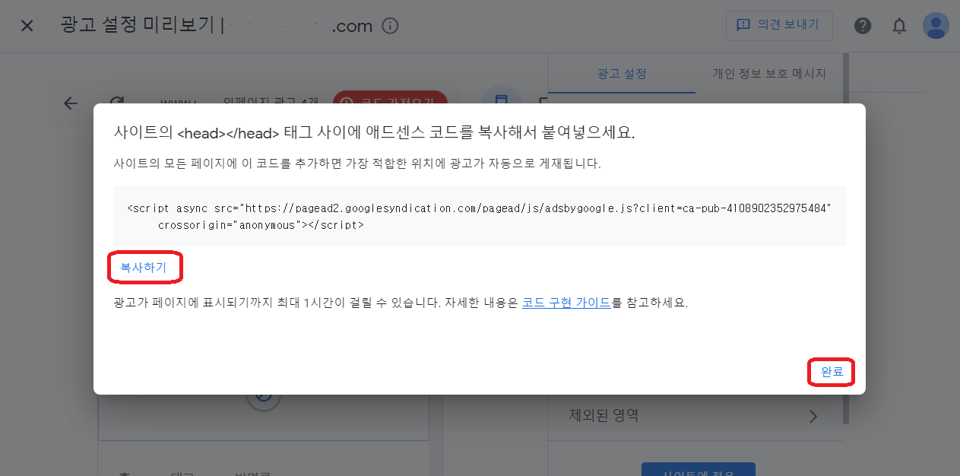Click the AdSense script code snippet box
This screenshot has width=960, height=476.
479,216
